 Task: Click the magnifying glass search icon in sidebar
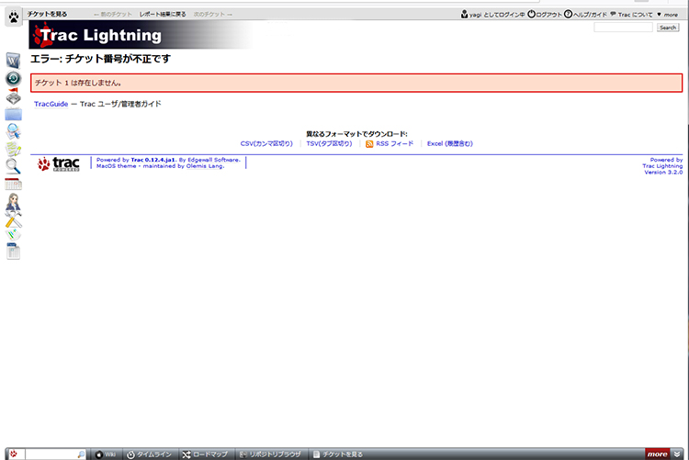(13, 165)
